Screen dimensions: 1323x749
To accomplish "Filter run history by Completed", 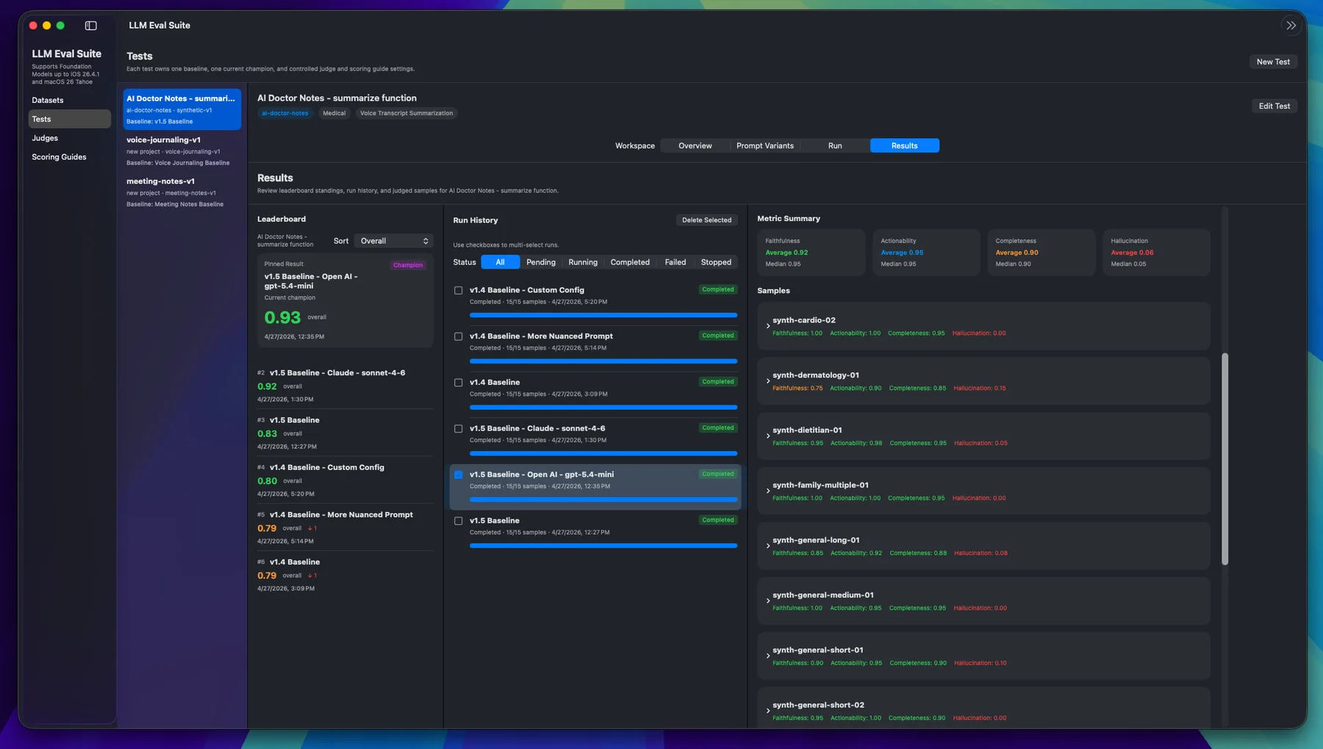I will tap(630, 262).
